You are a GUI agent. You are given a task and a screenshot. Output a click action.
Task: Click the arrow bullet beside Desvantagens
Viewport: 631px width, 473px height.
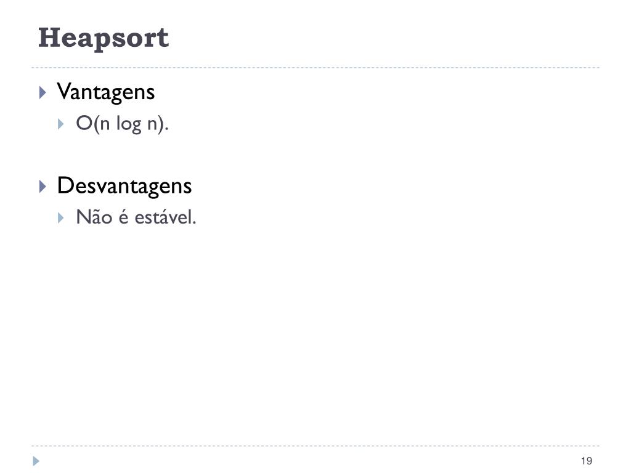point(43,186)
